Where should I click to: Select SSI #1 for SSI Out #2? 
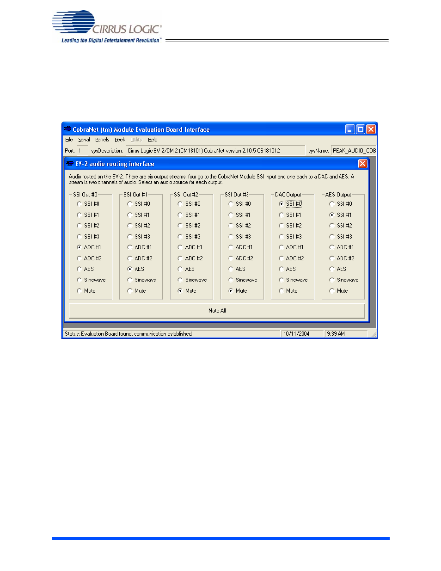(x=189, y=215)
